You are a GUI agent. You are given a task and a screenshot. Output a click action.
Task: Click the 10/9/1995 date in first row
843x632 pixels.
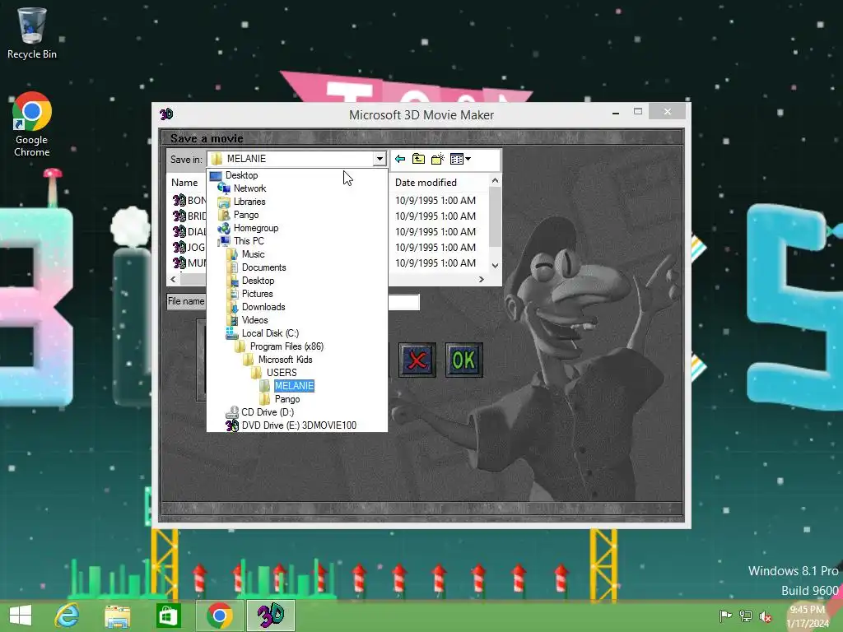tap(435, 201)
